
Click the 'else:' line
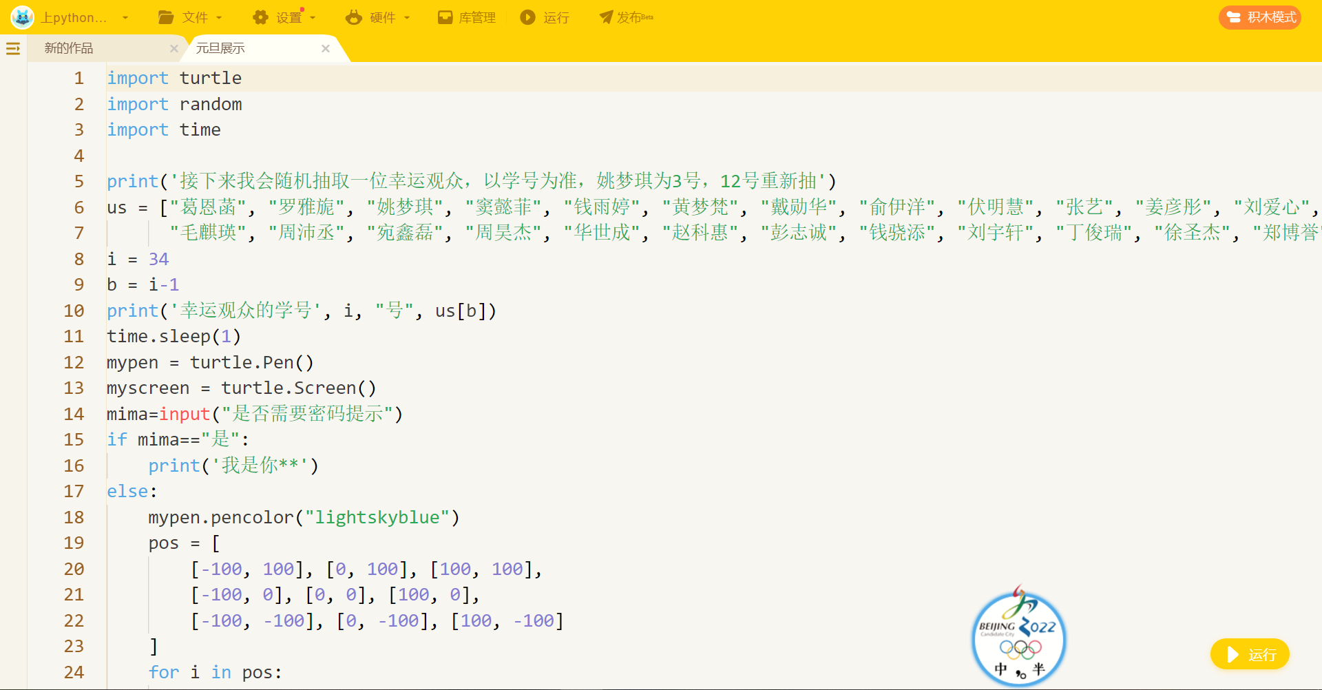[132, 491]
